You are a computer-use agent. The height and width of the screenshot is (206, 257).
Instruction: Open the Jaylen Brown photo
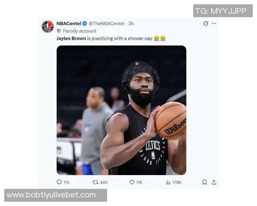121,110
